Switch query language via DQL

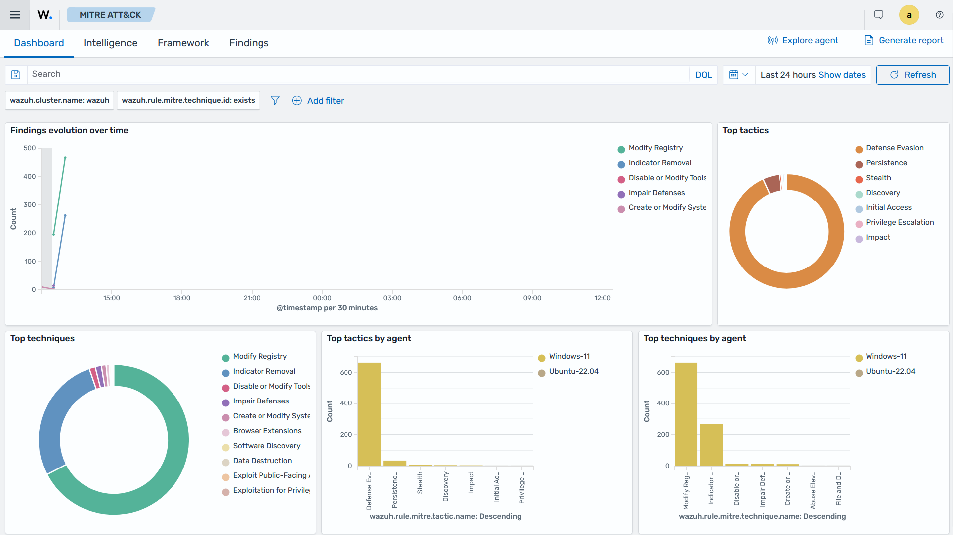point(703,75)
